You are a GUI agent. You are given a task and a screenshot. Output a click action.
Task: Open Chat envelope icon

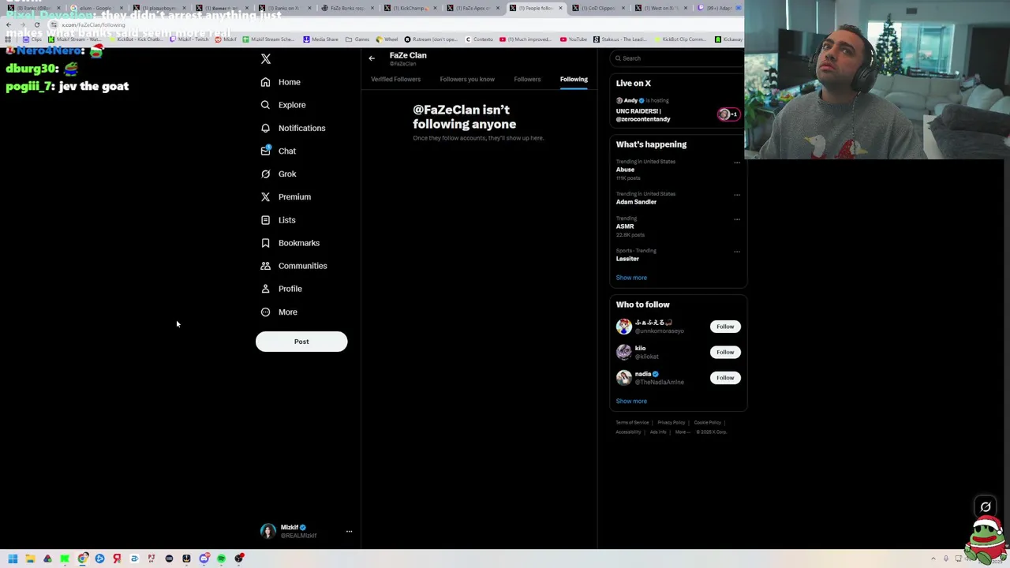(x=265, y=151)
